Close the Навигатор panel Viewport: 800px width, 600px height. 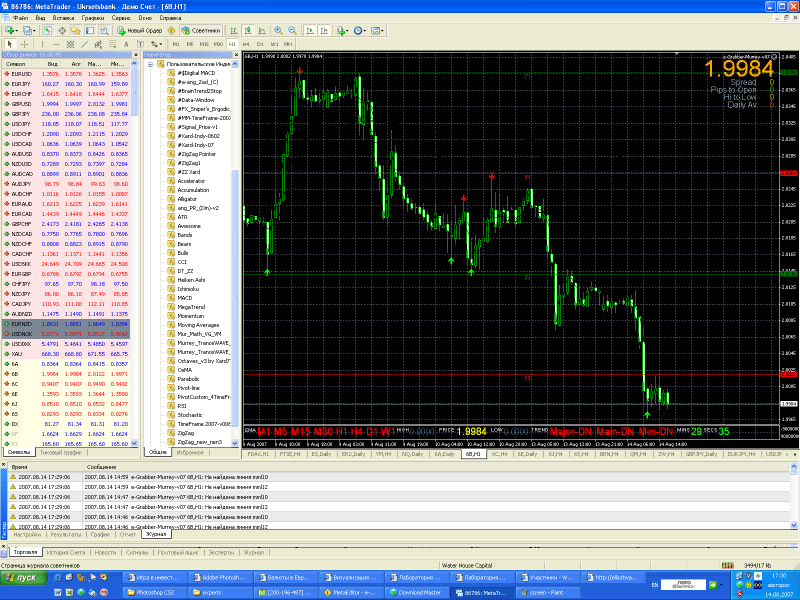pos(236,55)
